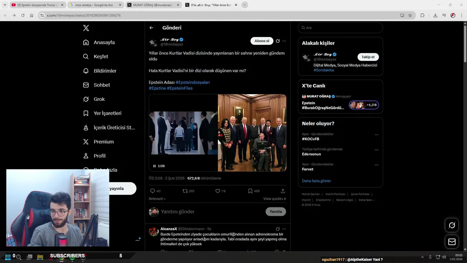Click Grok icon on AlcanzaX reply
Viewport: 467px width, 263px height.
[278, 229]
